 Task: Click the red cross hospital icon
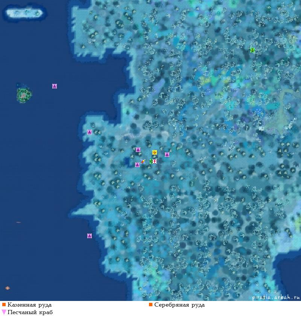155,161
